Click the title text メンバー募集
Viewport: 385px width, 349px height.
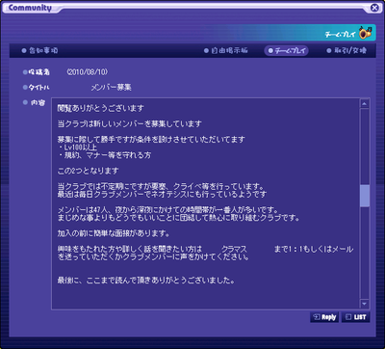[x=111, y=88]
